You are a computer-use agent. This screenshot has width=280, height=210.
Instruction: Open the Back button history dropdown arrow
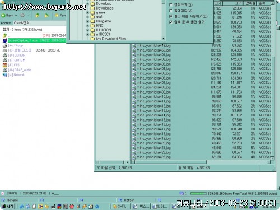(x=16, y=16)
